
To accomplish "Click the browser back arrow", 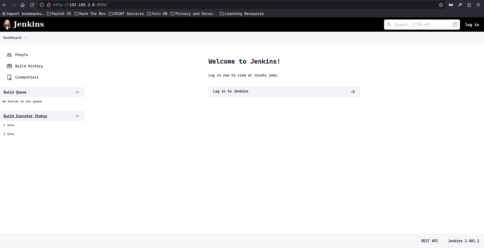I will coord(5,5).
